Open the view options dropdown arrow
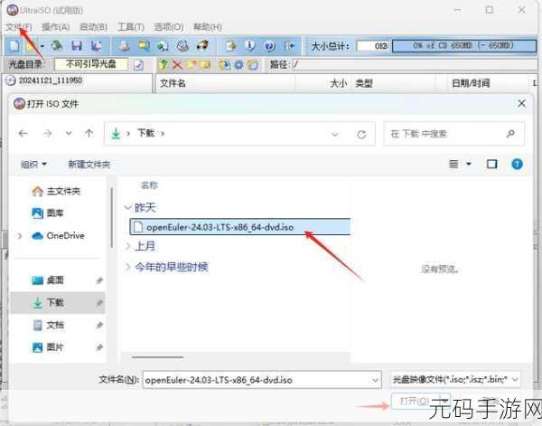542x426 pixels. pyautogui.click(x=469, y=164)
